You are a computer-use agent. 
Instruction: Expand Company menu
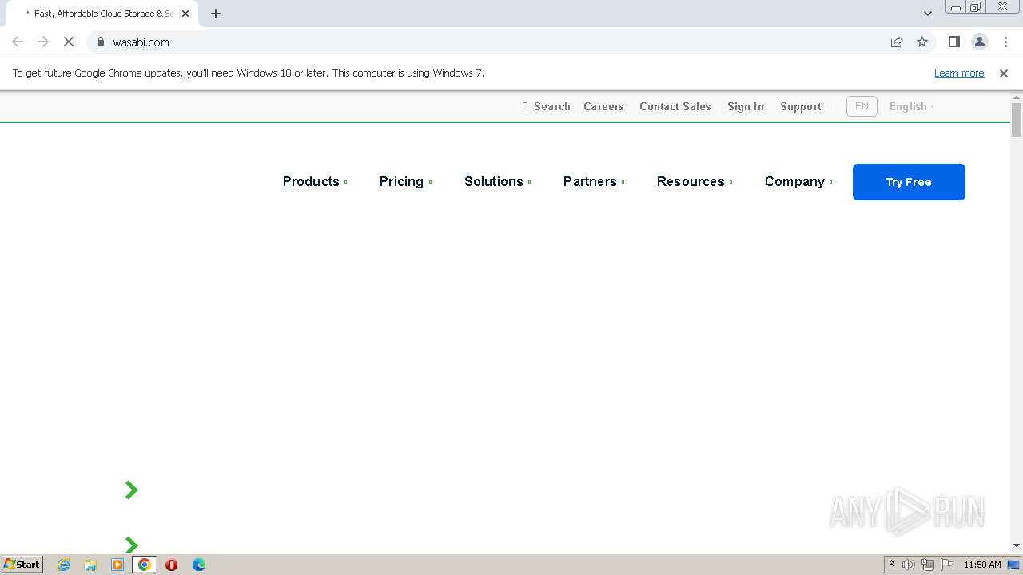click(x=798, y=181)
